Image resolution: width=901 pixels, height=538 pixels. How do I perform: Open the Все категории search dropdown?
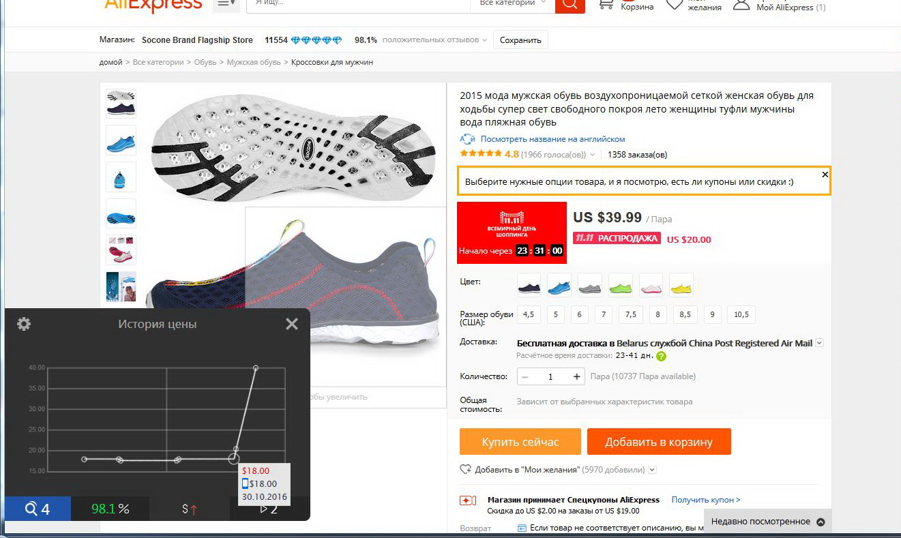pos(513,3)
